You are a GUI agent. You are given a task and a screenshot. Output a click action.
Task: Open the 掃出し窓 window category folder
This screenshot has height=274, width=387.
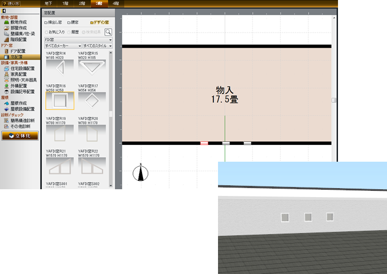53,22
